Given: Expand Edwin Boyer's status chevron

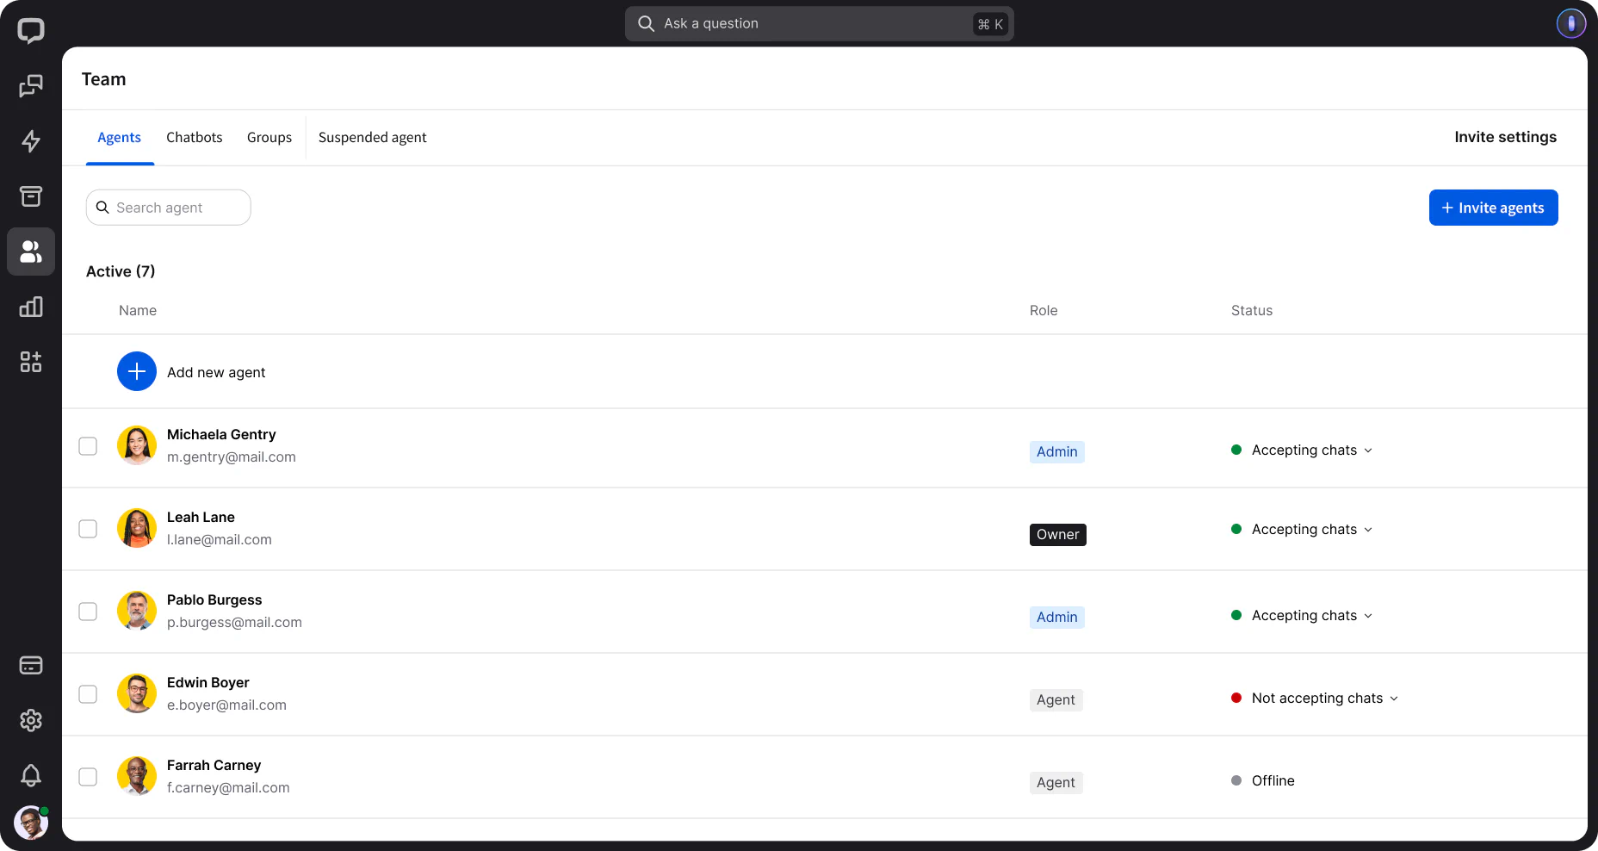Looking at the screenshot, I should pos(1393,699).
